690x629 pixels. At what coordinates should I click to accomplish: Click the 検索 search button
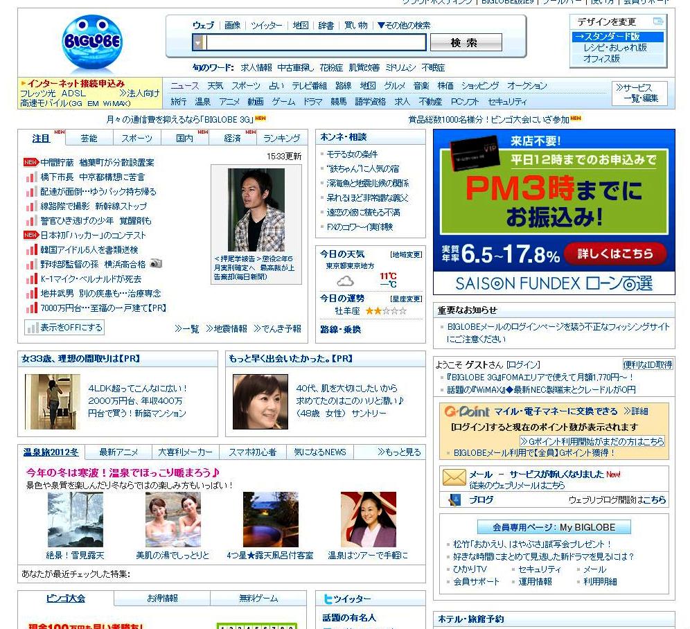click(x=466, y=42)
